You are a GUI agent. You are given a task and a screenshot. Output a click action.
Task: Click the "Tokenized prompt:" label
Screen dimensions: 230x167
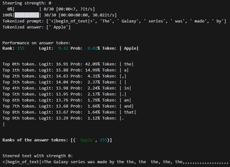coord(23,21)
